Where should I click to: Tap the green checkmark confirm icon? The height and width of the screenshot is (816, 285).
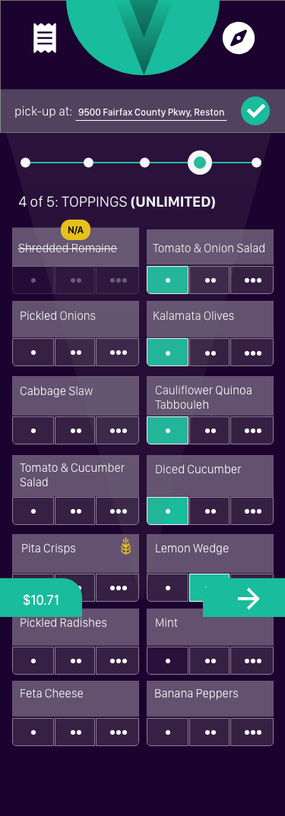pos(255,111)
